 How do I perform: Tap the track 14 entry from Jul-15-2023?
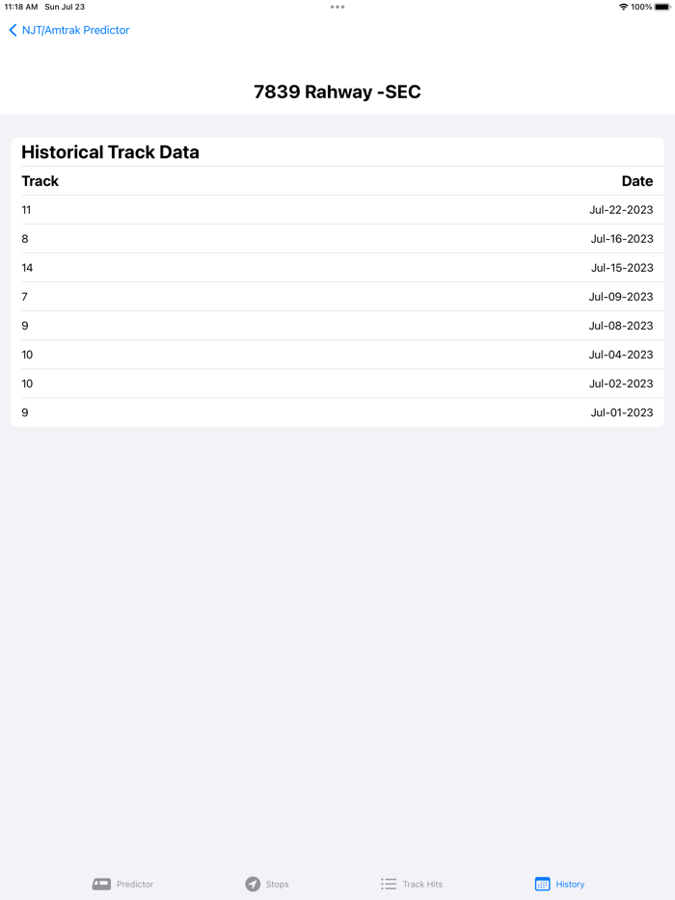[337, 268]
